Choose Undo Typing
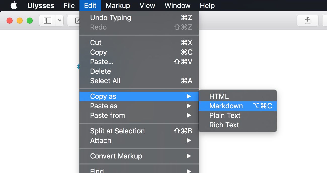The image size is (327, 173). pyautogui.click(x=139, y=18)
